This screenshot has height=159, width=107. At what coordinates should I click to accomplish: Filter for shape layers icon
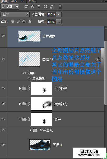[x=45, y=7]
